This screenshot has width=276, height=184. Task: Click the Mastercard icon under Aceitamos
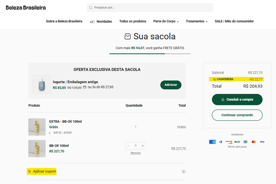[x=254, y=142]
